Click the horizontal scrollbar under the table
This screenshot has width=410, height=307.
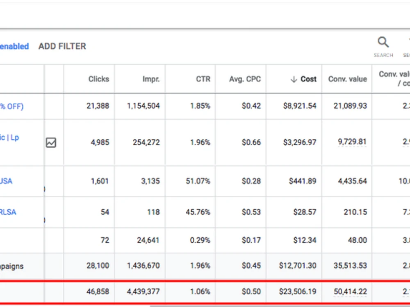tap(280, 306)
